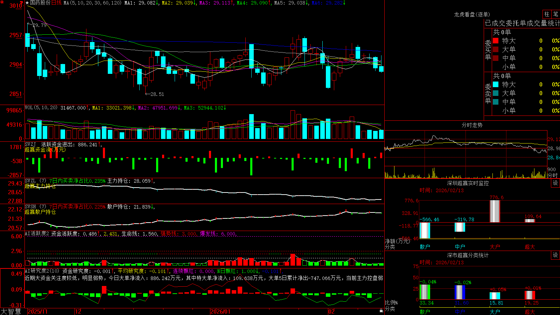The height and width of the screenshot is (315, 560).
Task: Click the red 特大 buy-order color swatch
Action: pos(496,41)
